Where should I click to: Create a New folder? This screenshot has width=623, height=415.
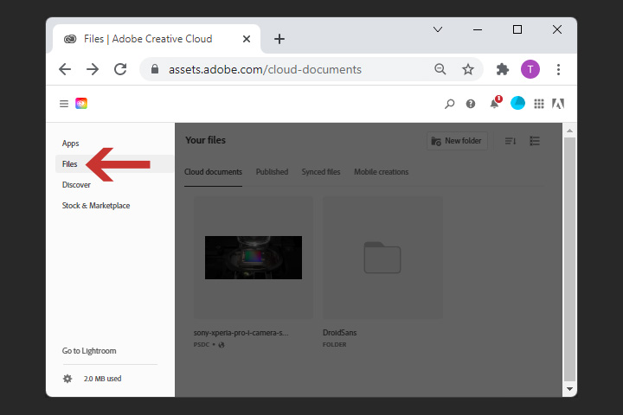point(458,141)
